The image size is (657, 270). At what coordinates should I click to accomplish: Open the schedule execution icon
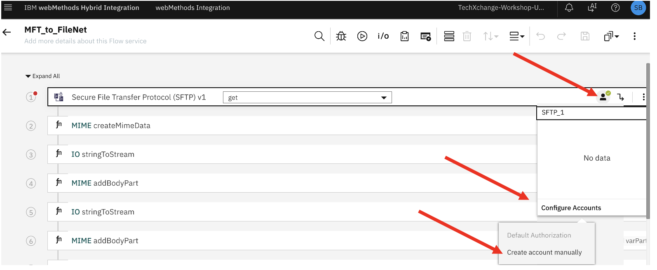[x=426, y=37]
